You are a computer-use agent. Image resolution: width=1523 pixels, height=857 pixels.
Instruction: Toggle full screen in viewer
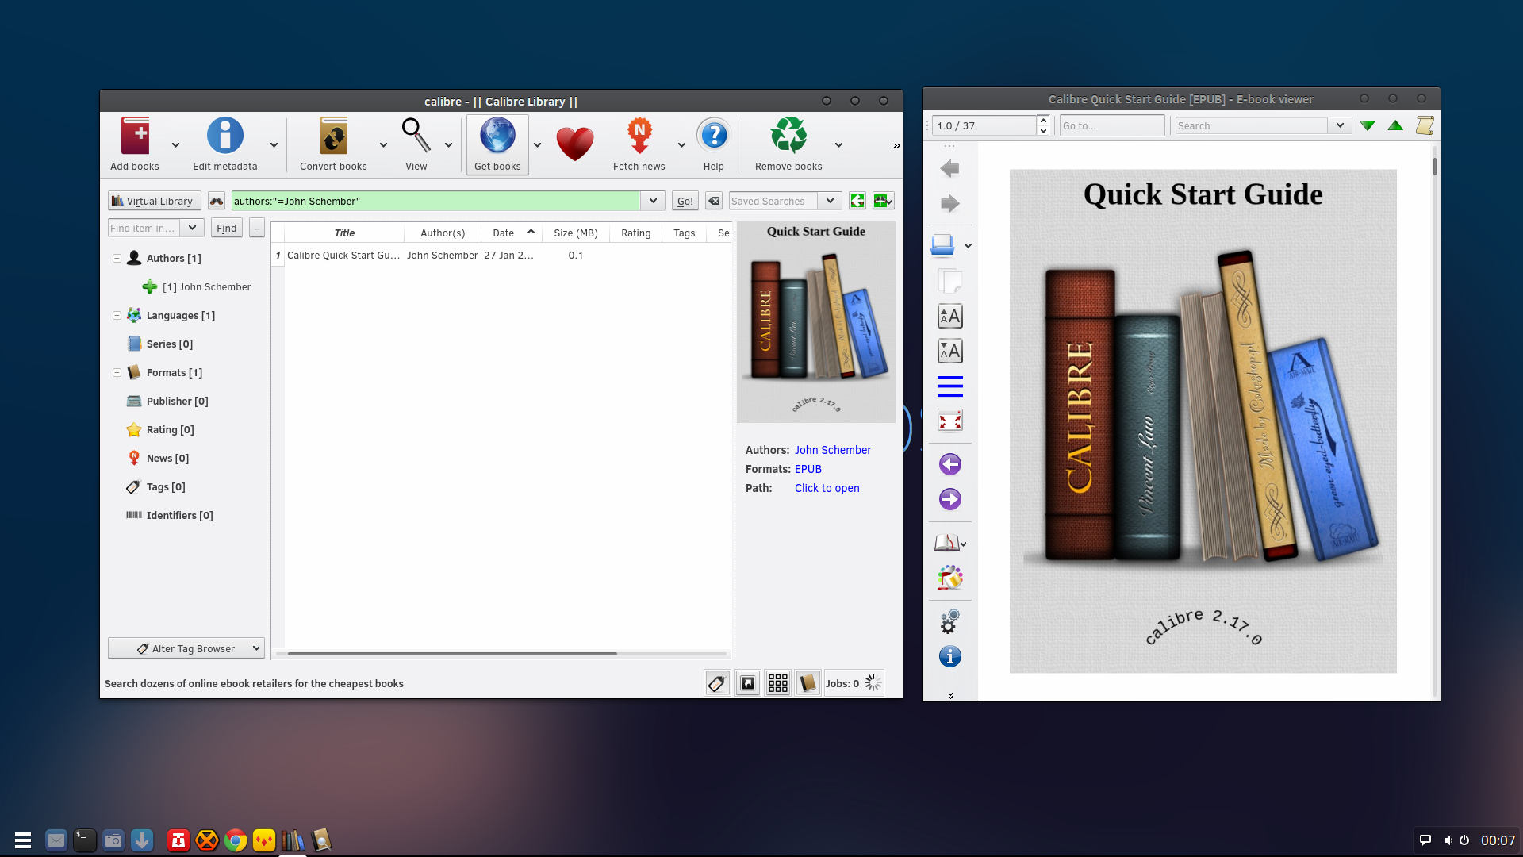[x=949, y=421]
